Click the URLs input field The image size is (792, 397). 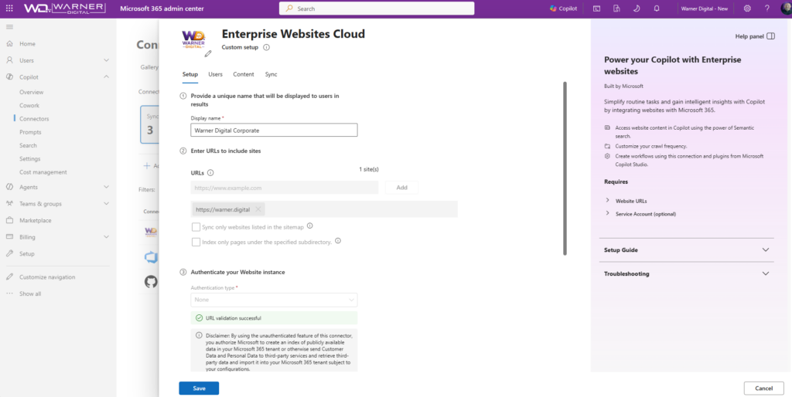pyautogui.click(x=285, y=188)
